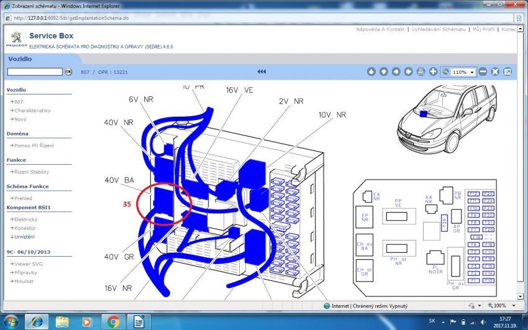
Task: Zoom in with the plus icon
Action: tap(433, 71)
